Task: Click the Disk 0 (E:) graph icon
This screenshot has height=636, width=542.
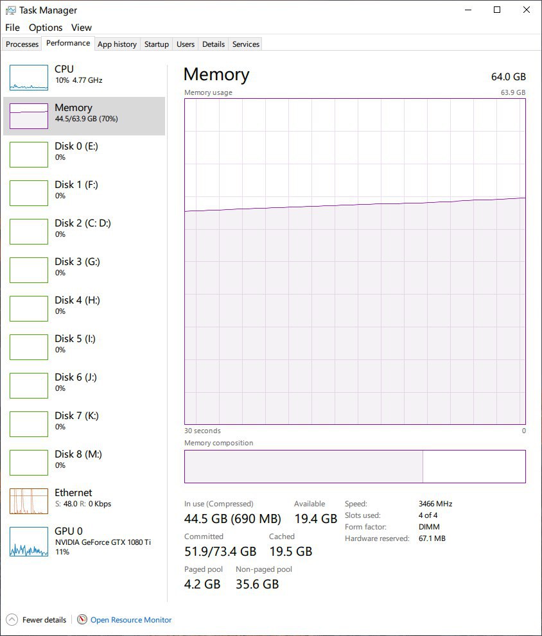Action: pos(29,155)
